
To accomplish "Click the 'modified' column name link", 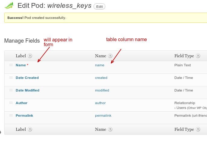I will [x=102, y=90].
